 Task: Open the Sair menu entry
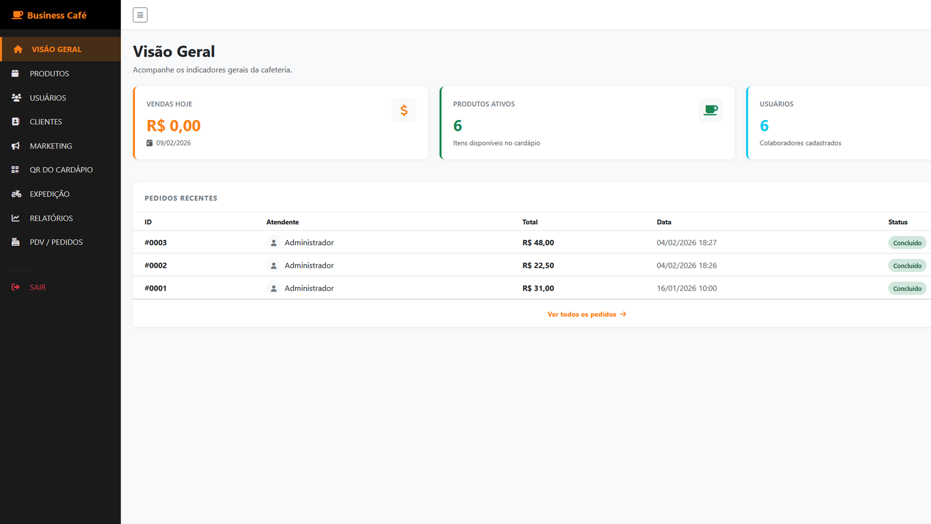point(38,286)
